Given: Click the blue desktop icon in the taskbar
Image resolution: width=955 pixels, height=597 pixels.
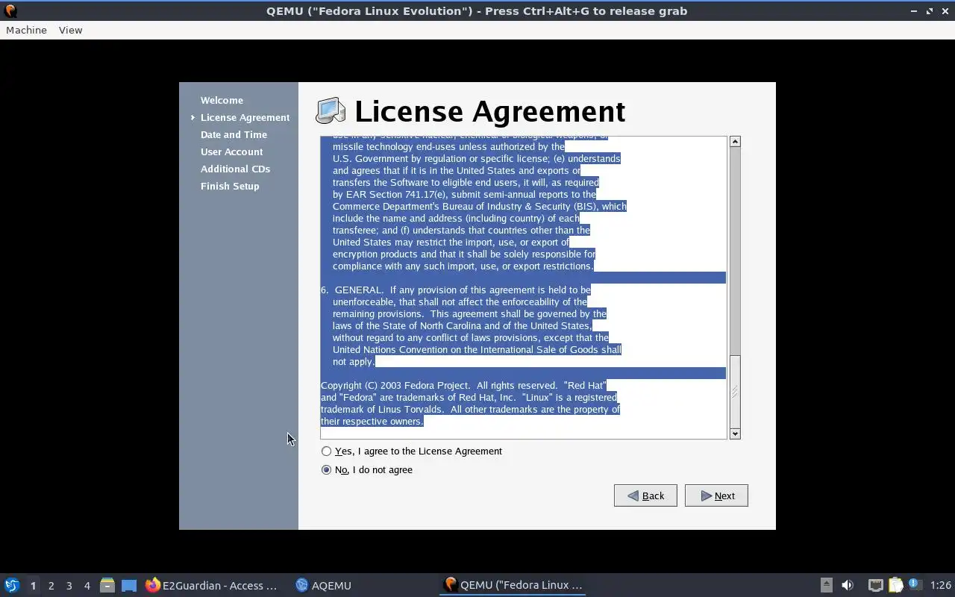Looking at the screenshot, I should pos(129,586).
